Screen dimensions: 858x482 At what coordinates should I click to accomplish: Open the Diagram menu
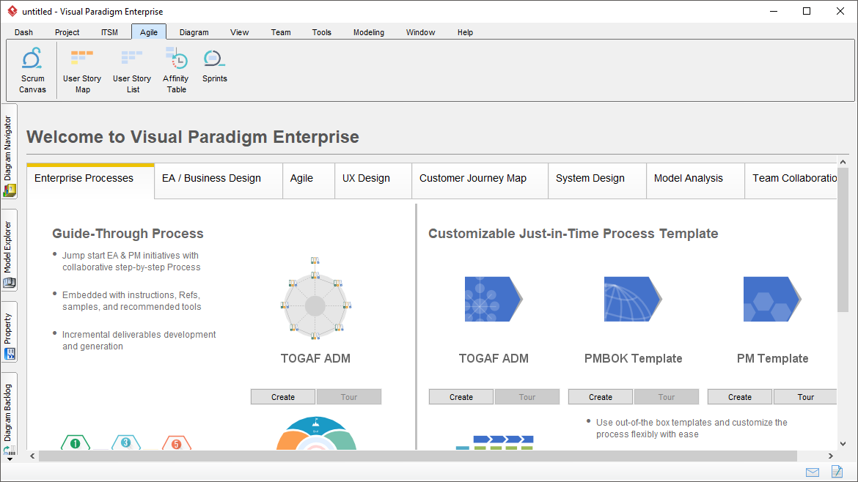coord(194,32)
